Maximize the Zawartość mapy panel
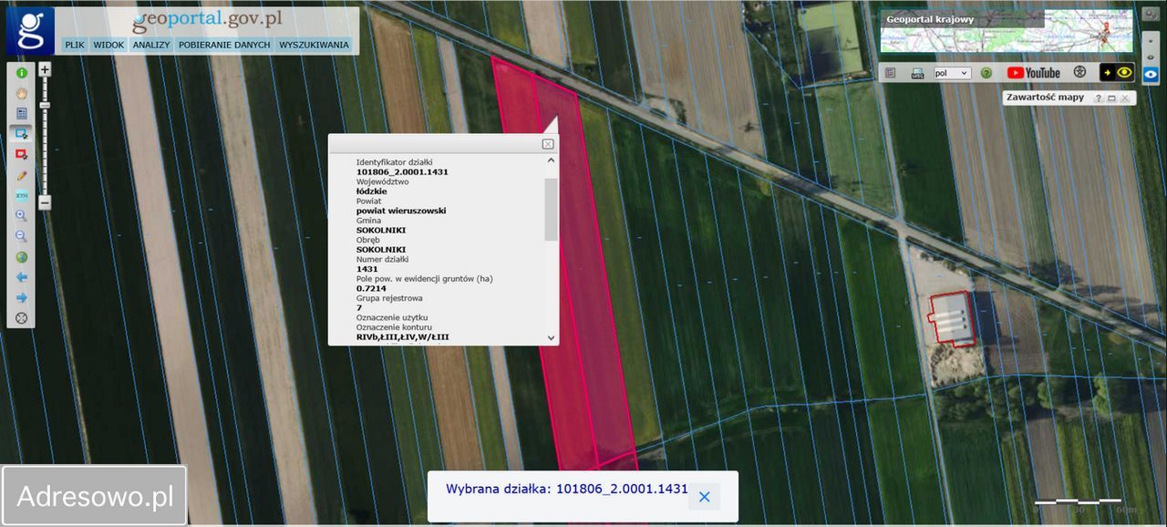Viewport: 1167px width, 527px height. (1111, 98)
